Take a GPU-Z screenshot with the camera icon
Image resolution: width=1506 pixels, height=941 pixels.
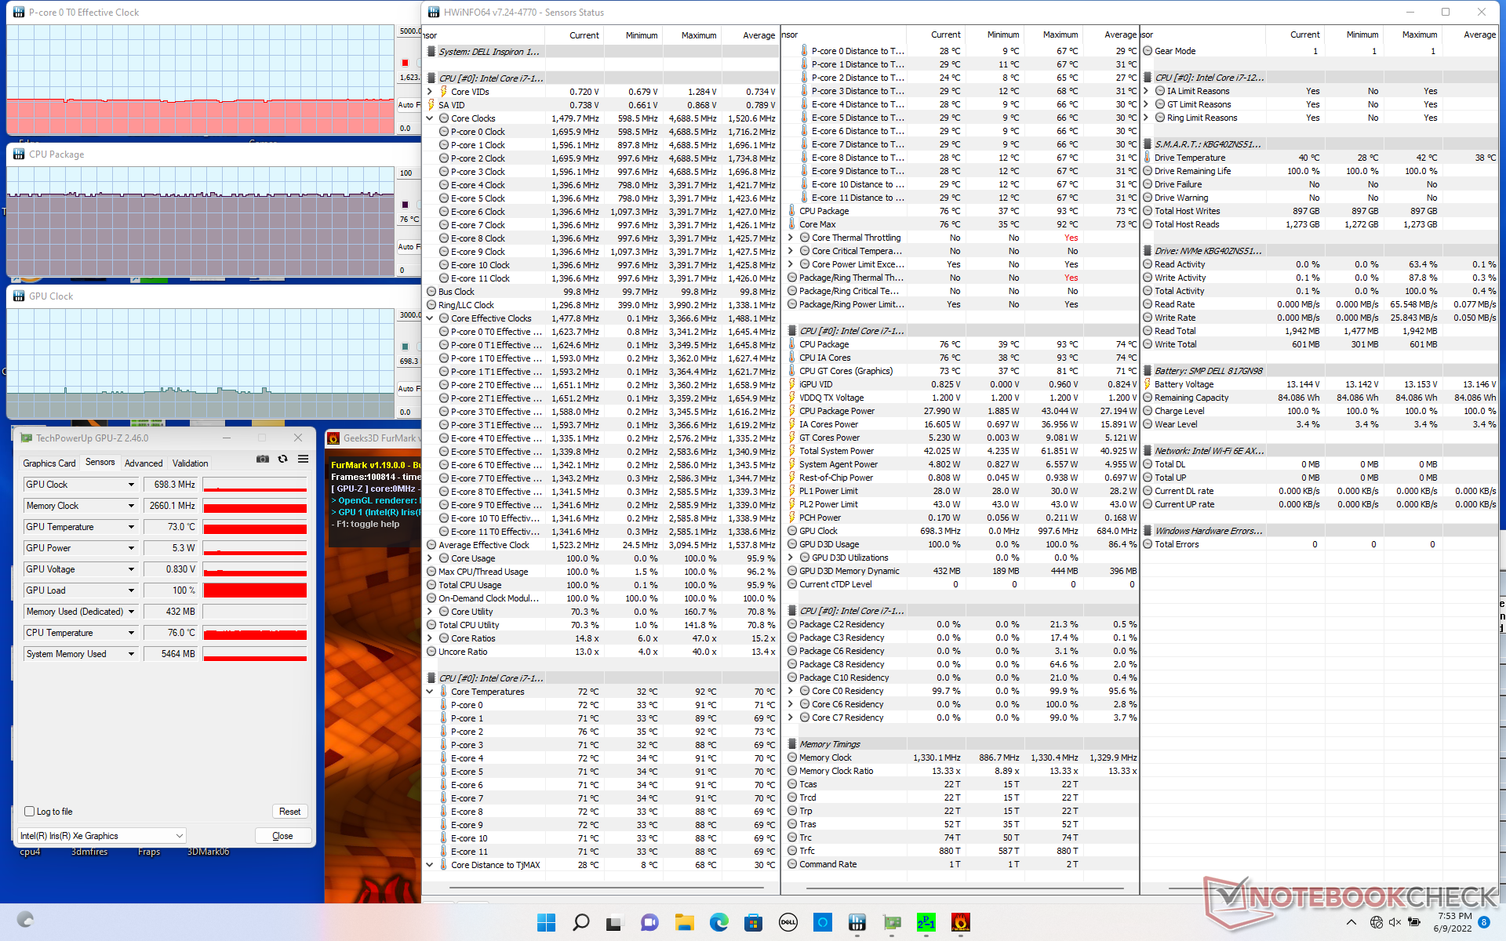point(263,460)
